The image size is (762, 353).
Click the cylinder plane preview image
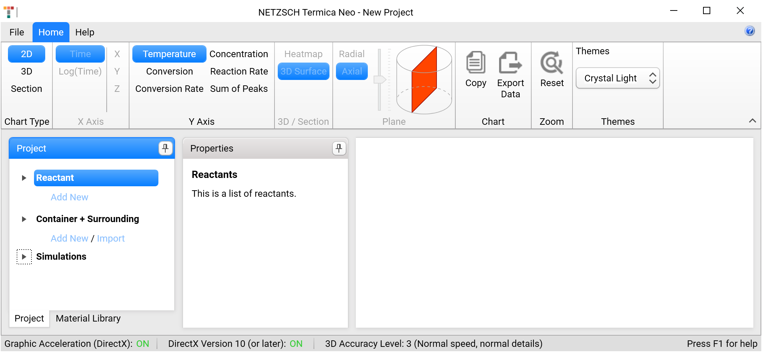click(x=424, y=80)
